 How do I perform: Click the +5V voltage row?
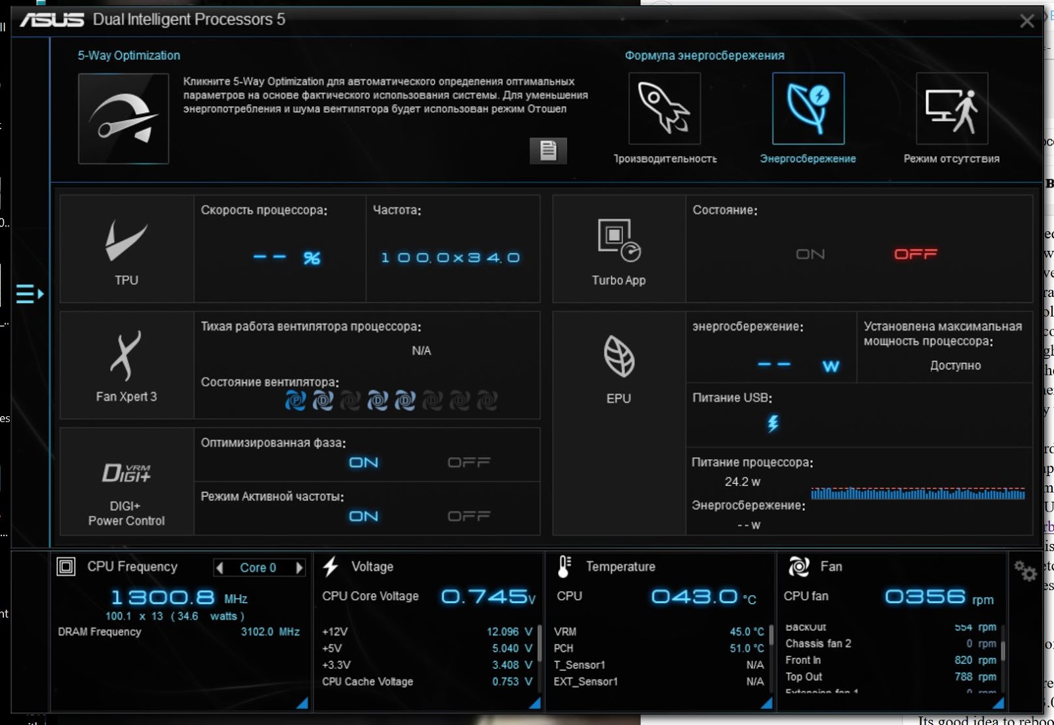point(427,648)
